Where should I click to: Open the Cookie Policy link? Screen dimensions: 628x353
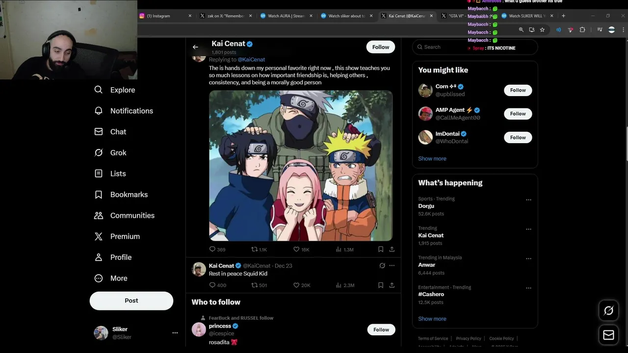[501, 338]
